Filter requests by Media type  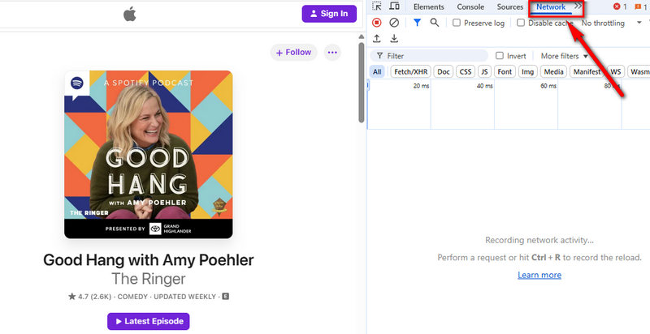553,71
